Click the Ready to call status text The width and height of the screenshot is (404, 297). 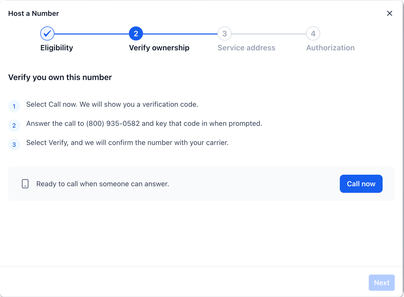103,184
